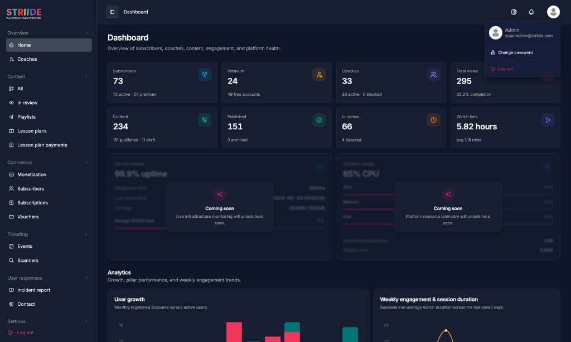Viewport: 571px width, 342px height.
Task: Click the user avatar in top bar
Action: coord(553,12)
